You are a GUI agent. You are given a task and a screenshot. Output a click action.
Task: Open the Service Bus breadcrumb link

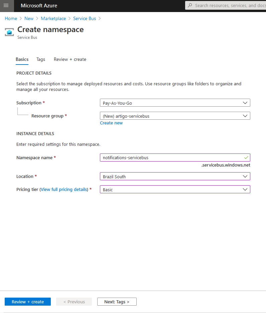[x=85, y=19]
